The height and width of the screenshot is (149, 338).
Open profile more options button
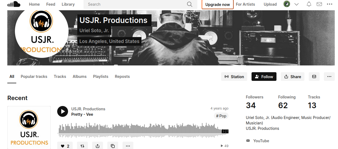[329, 77]
